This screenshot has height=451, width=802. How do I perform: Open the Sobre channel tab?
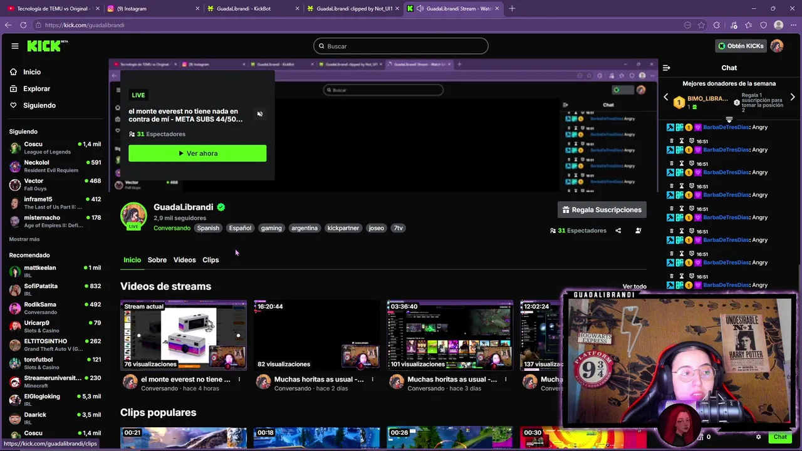pos(157,260)
